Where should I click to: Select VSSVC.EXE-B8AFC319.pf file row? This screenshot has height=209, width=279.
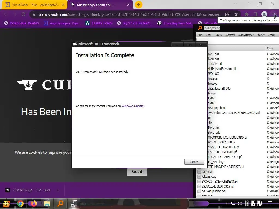(x=217, y=186)
